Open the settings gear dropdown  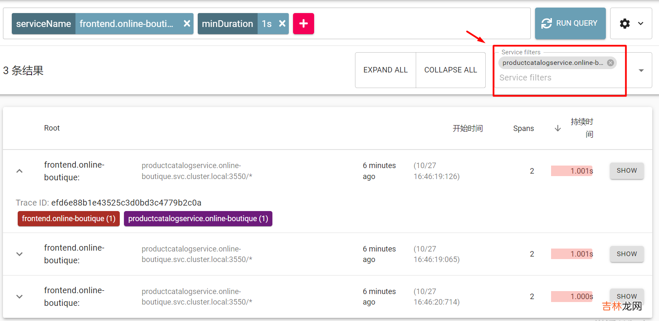coord(631,24)
